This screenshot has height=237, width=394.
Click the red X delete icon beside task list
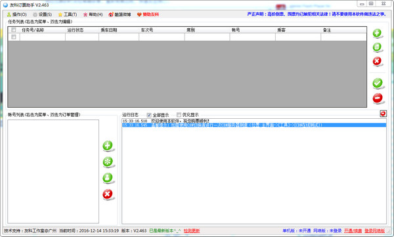tap(377, 61)
